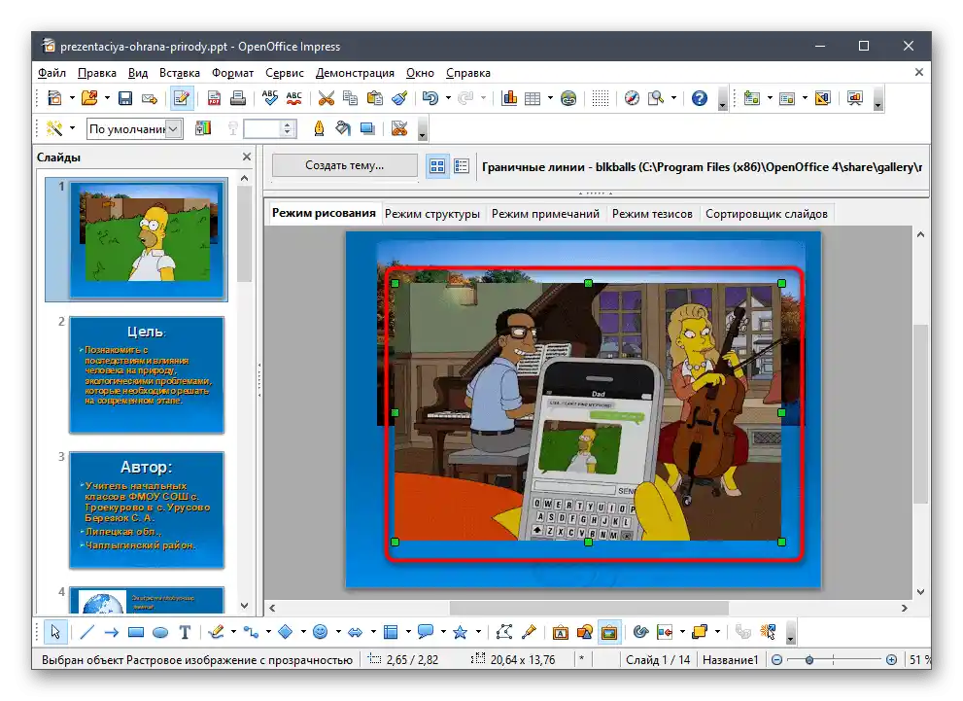Viewport: 963px width, 701px height.
Task: Select the Cut scissors icon
Action: point(326,98)
